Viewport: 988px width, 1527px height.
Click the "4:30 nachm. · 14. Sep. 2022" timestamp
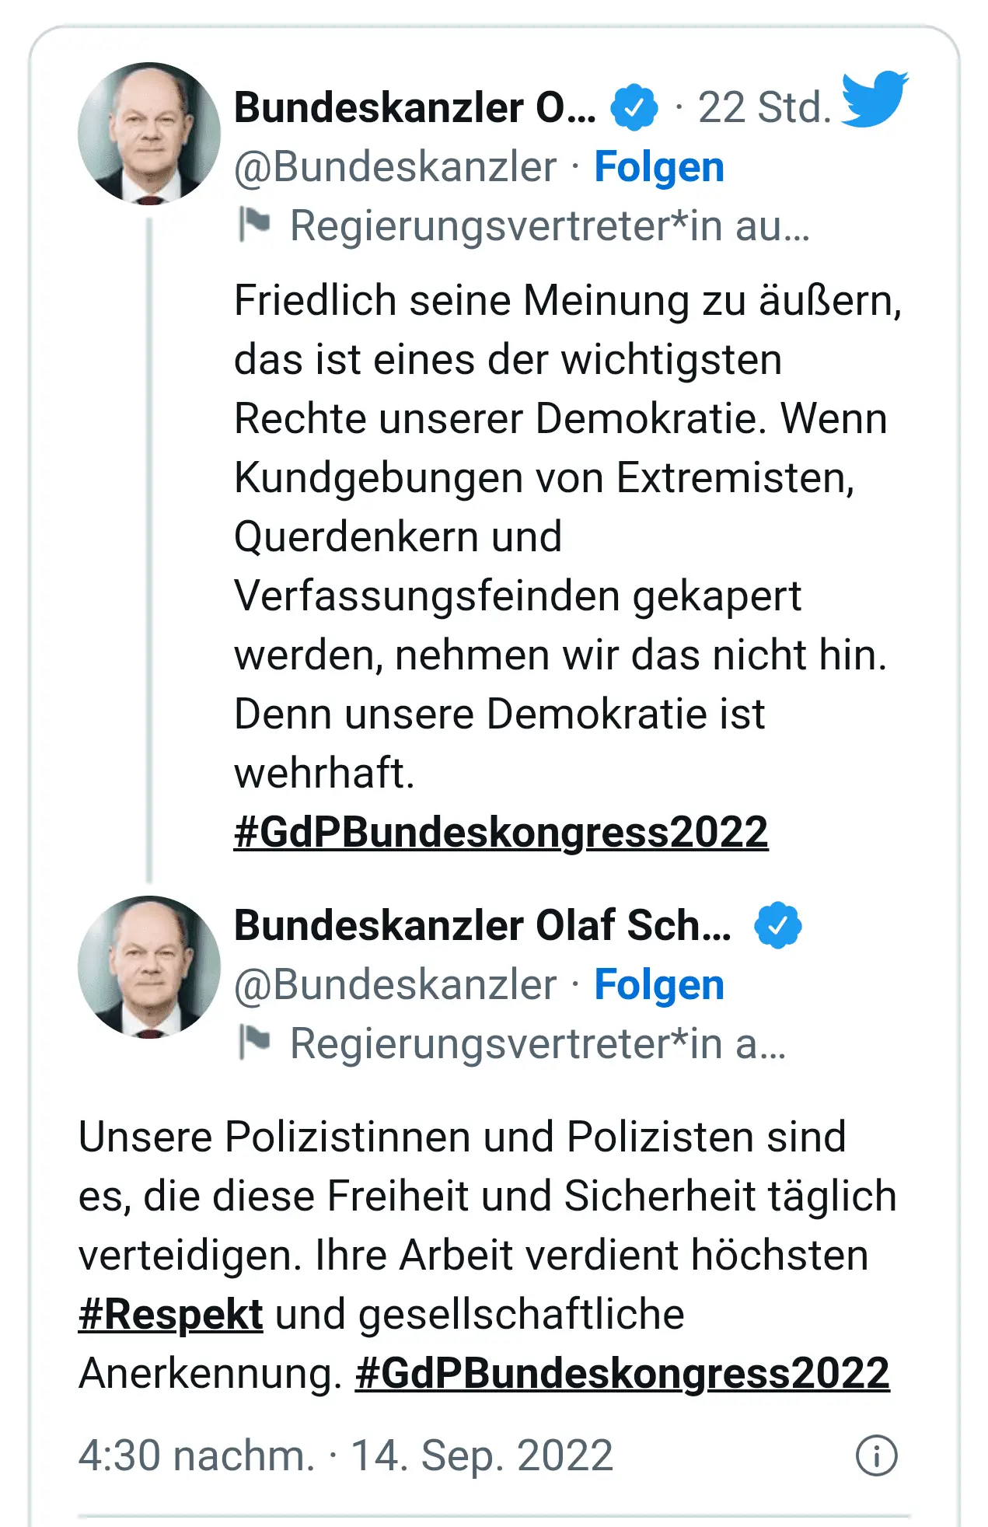[x=346, y=1455]
